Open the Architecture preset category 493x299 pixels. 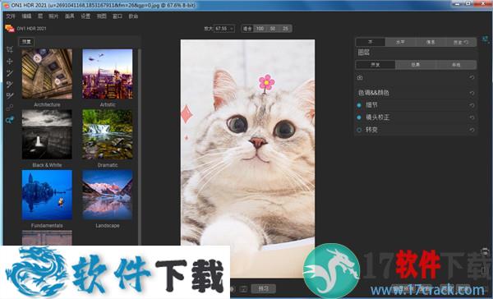pos(47,74)
